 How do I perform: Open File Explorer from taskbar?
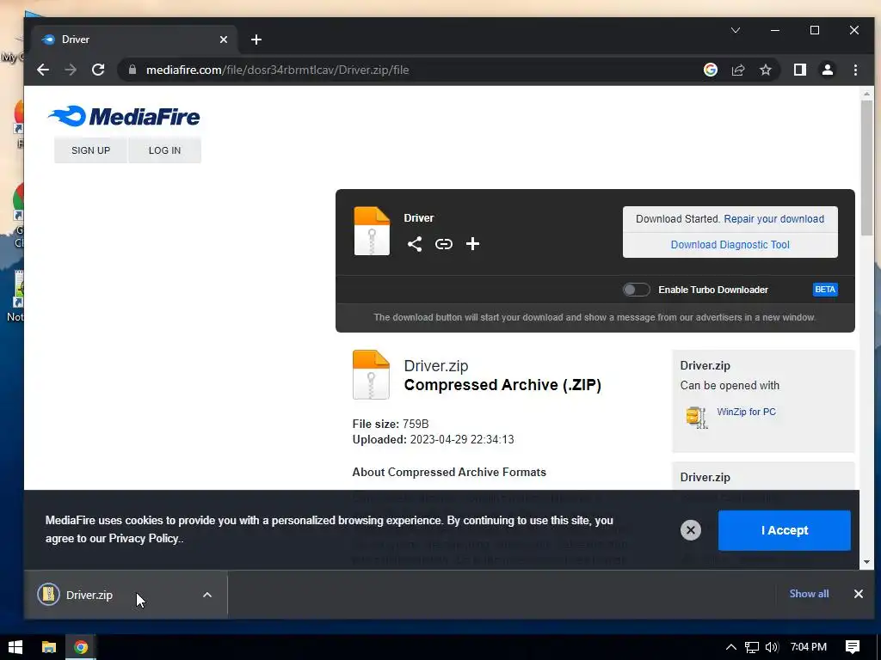[x=49, y=647]
